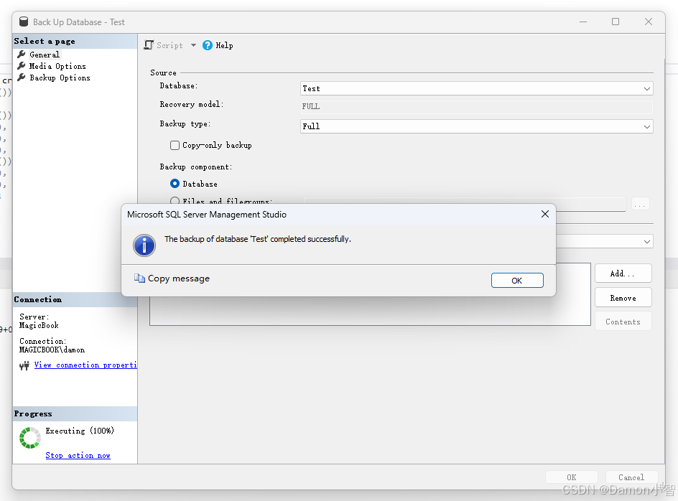Select Files and filegroups radio button

click(x=175, y=201)
